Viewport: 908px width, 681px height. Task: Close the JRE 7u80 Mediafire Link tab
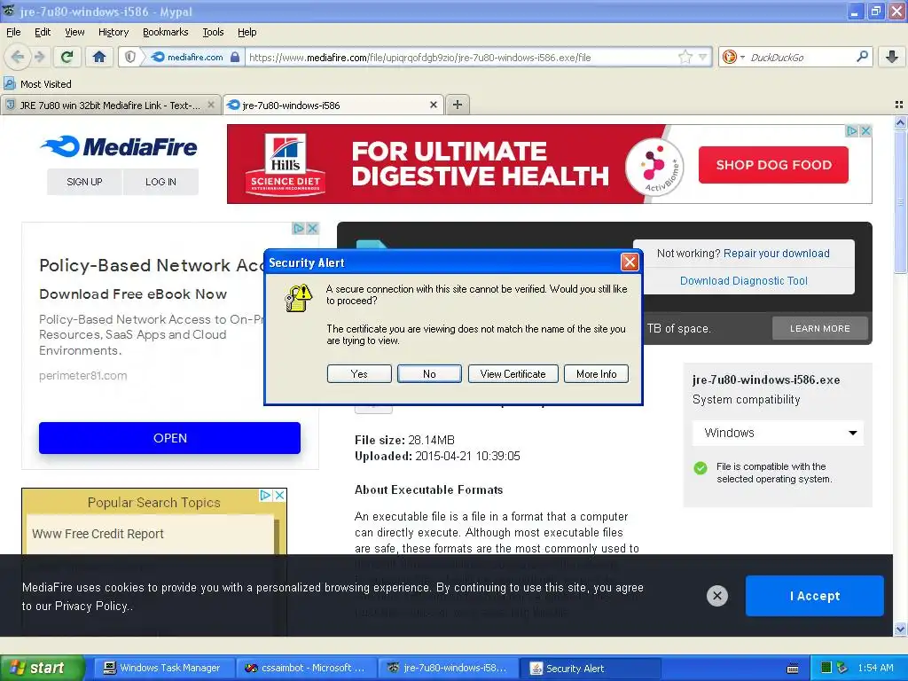click(211, 105)
